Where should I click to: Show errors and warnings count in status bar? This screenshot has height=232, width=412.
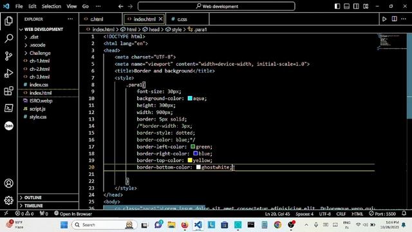coord(24,213)
